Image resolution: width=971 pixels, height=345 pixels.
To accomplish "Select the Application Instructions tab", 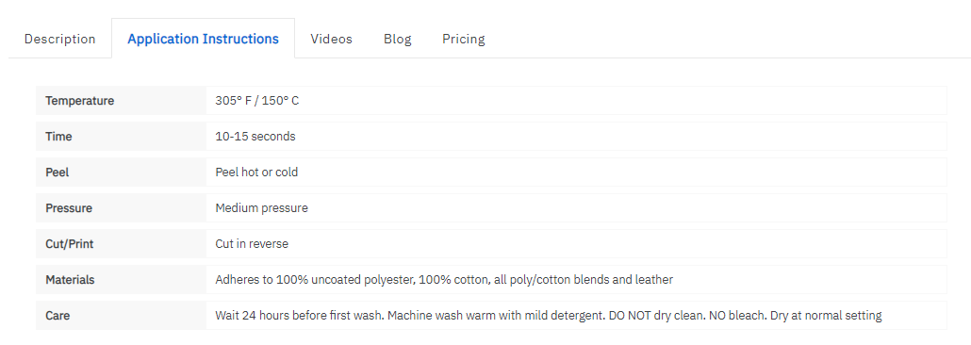I will (203, 39).
